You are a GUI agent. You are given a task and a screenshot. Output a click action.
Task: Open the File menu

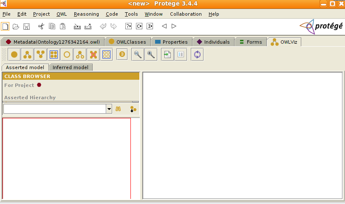6,14
